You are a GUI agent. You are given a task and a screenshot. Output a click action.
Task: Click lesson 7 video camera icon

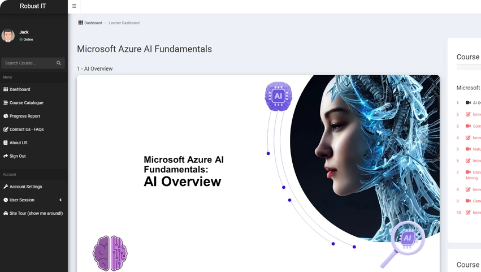468,172
